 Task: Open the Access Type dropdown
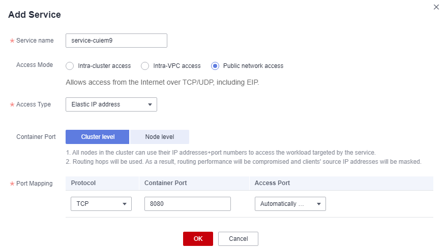(111, 104)
